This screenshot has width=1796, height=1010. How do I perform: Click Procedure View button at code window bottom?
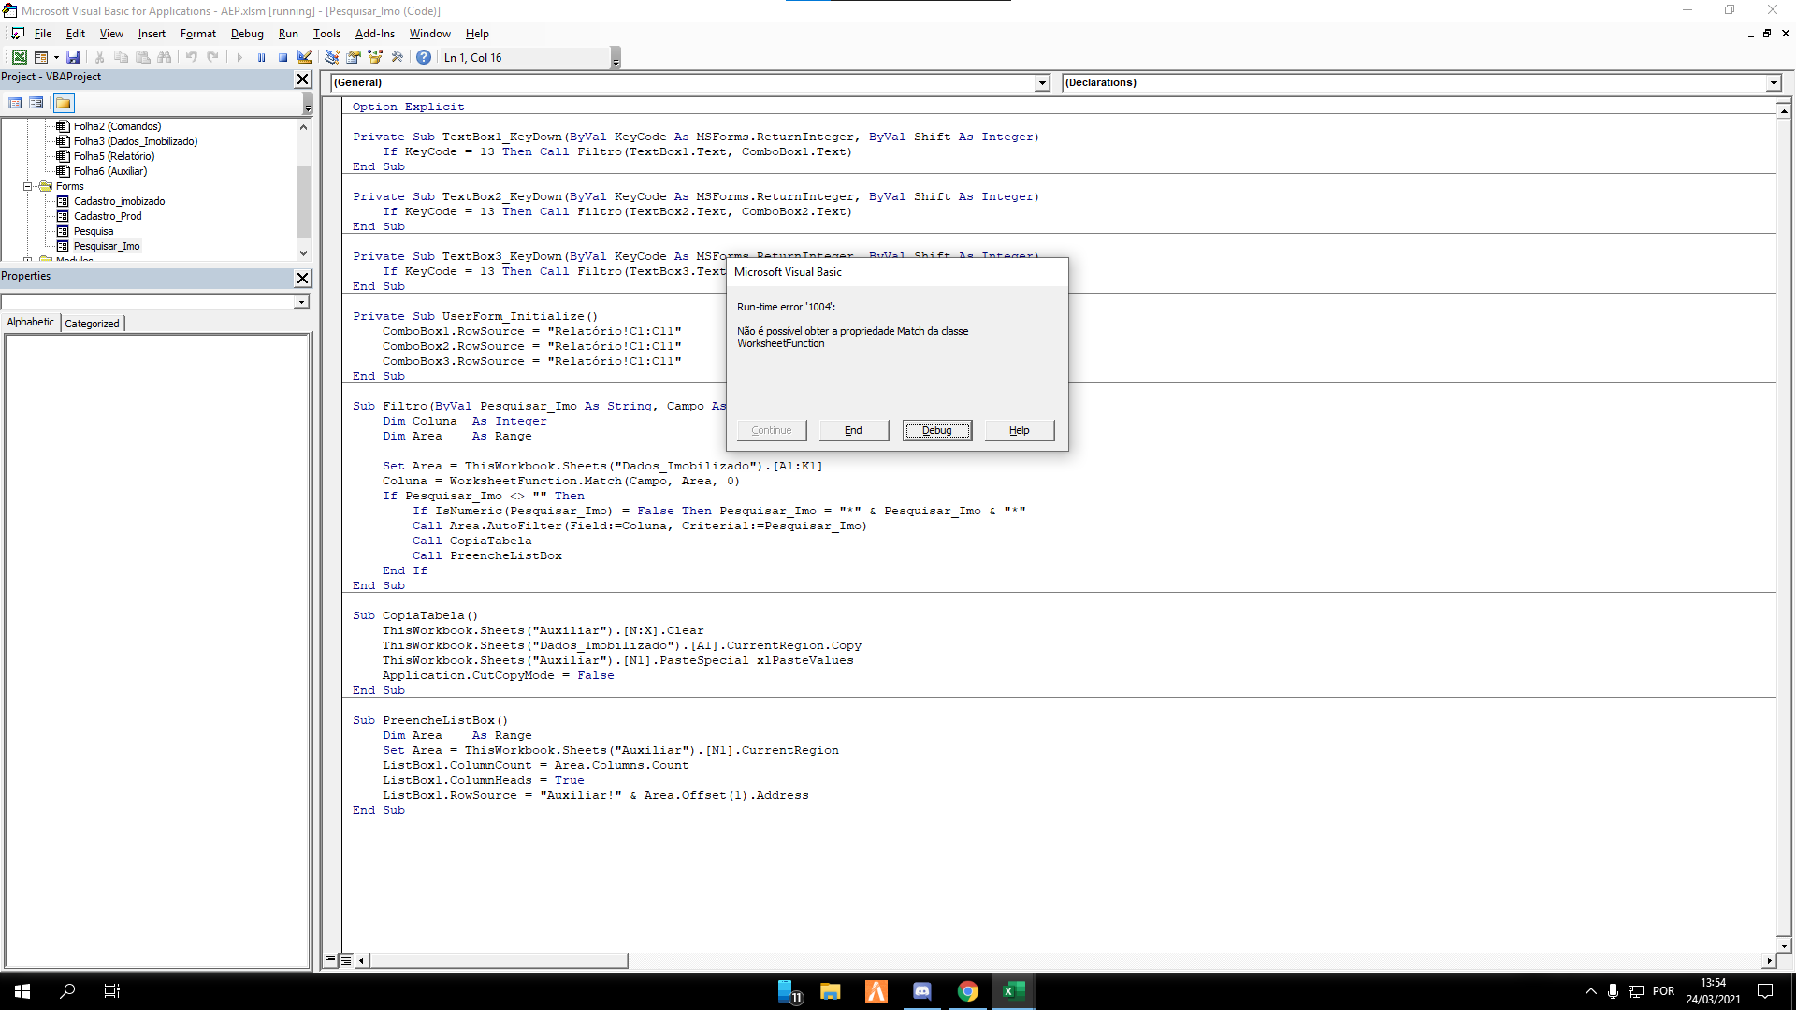330,959
